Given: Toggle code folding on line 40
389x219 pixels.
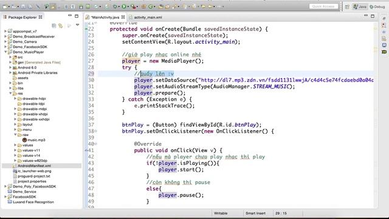Looking at the screenshot, I should click(x=96, y=144).
